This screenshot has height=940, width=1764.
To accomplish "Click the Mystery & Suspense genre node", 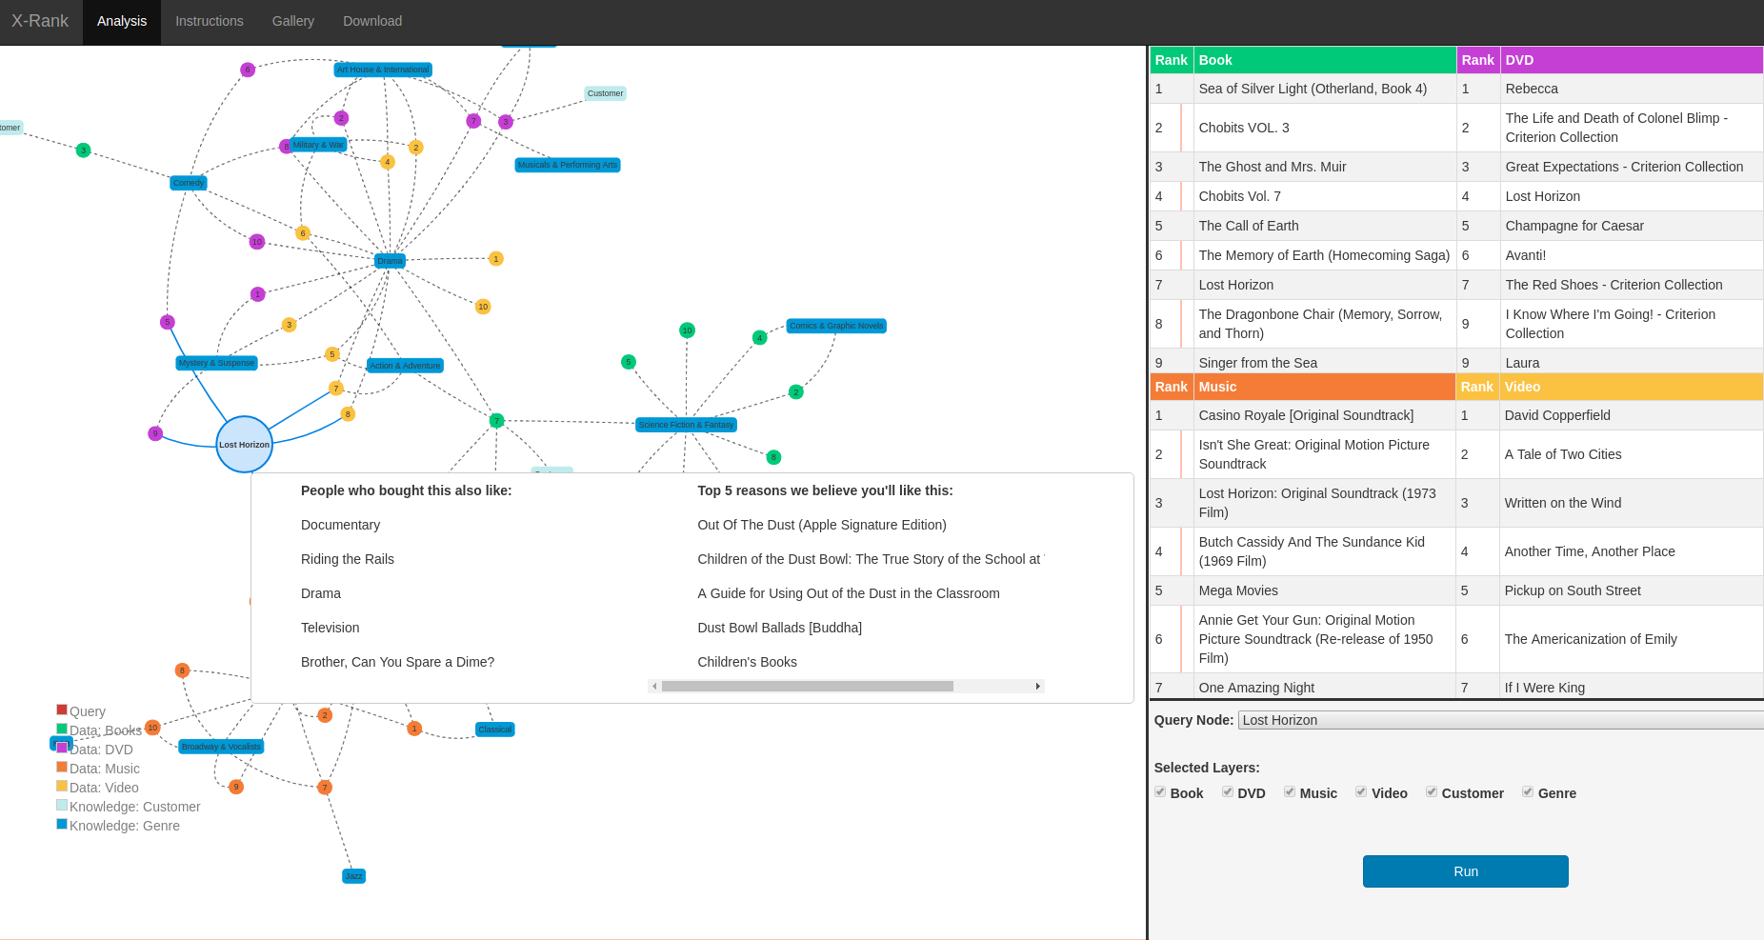I will (x=217, y=363).
